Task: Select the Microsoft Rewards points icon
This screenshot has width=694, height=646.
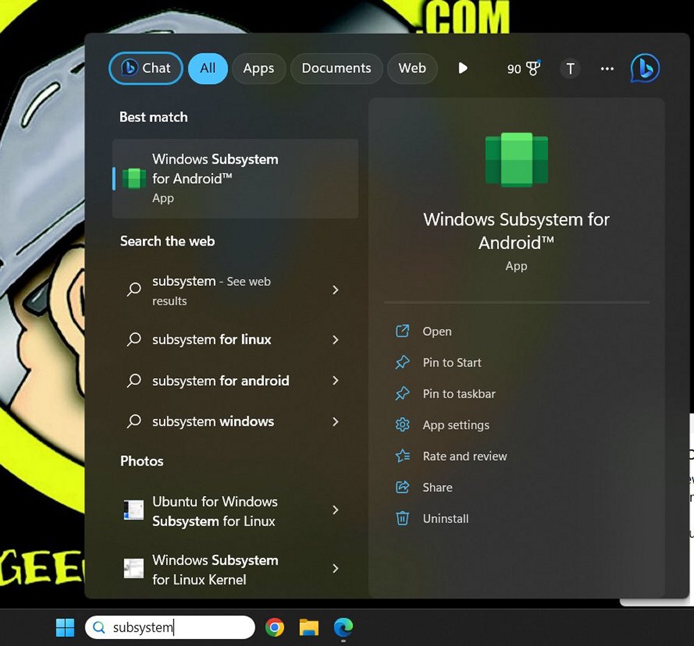Action: click(523, 68)
